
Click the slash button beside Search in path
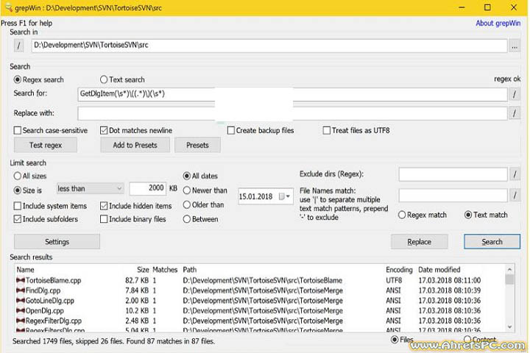18,46
